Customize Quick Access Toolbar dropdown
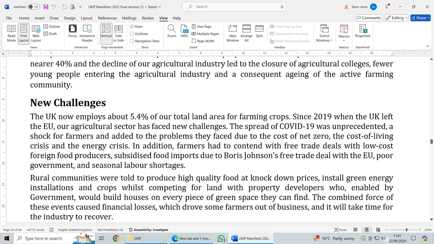Image resolution: width=434 pixels, height=244 pixels. coord(80,7)
